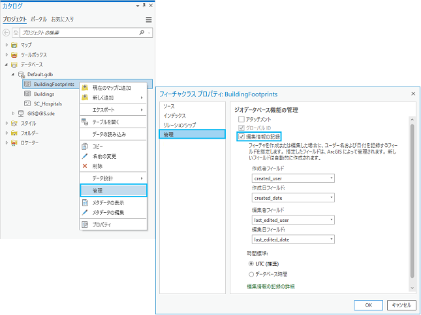Click the magnifier search icon
Image resolution: width=421 pixels, height=315 pixels.
click(x=142, y=32)
